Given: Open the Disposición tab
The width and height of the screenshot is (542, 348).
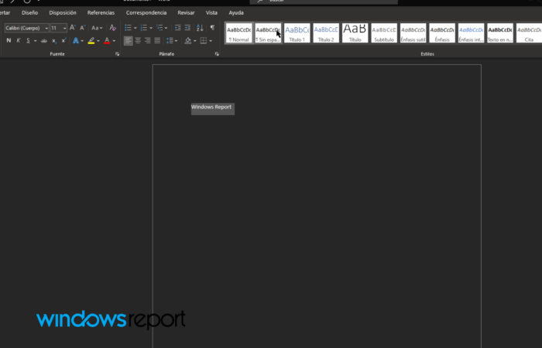Looking at the screenshot, I should (63, 13).
